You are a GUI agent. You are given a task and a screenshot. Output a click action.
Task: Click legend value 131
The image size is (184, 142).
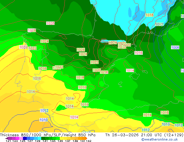(45, 141)
